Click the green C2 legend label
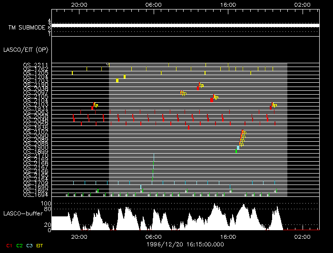The width and height of the screenshot is (333, 253). pyautogui.click(x=20, y=245)
